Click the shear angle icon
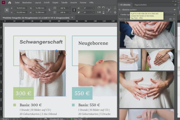 click(79, 12)
